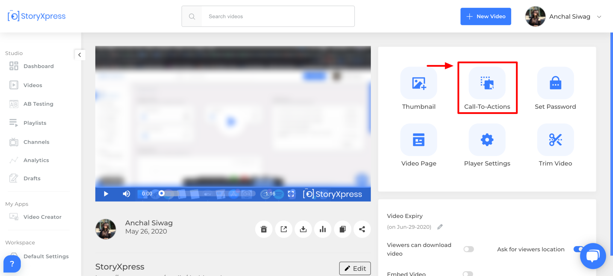Delete video with the trash icon
The height and width of the screenshot is (276, 613).
pos(264,229)
